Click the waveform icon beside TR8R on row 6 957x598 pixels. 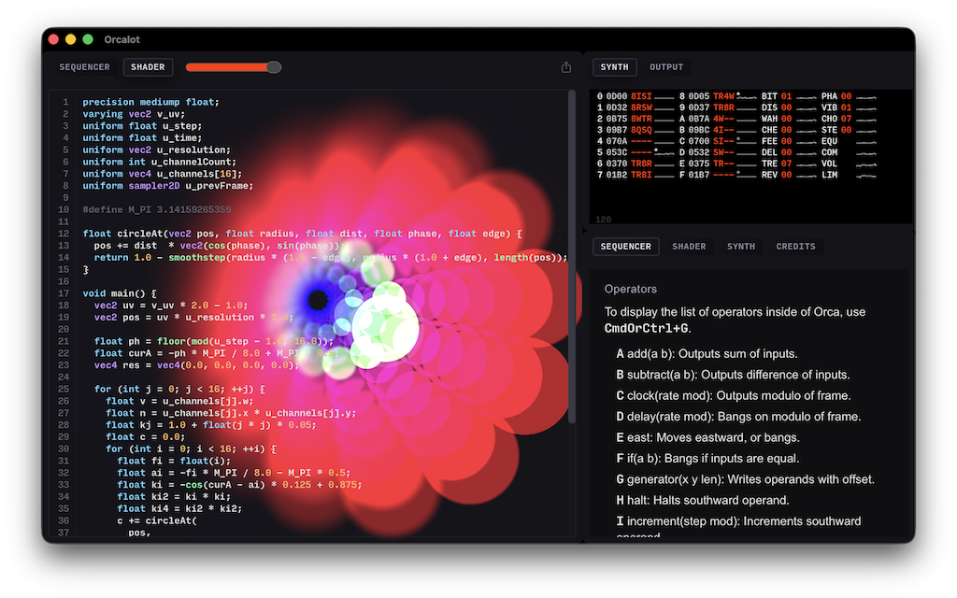point(663,163)
